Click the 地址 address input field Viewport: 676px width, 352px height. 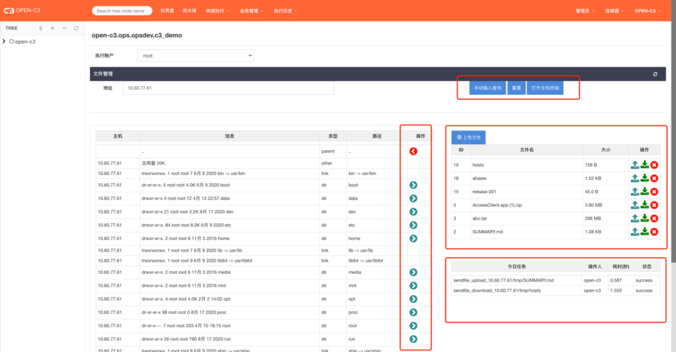coord(228,88)
